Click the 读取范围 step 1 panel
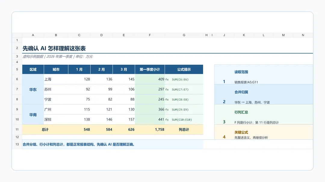 [x=264, y=75]
